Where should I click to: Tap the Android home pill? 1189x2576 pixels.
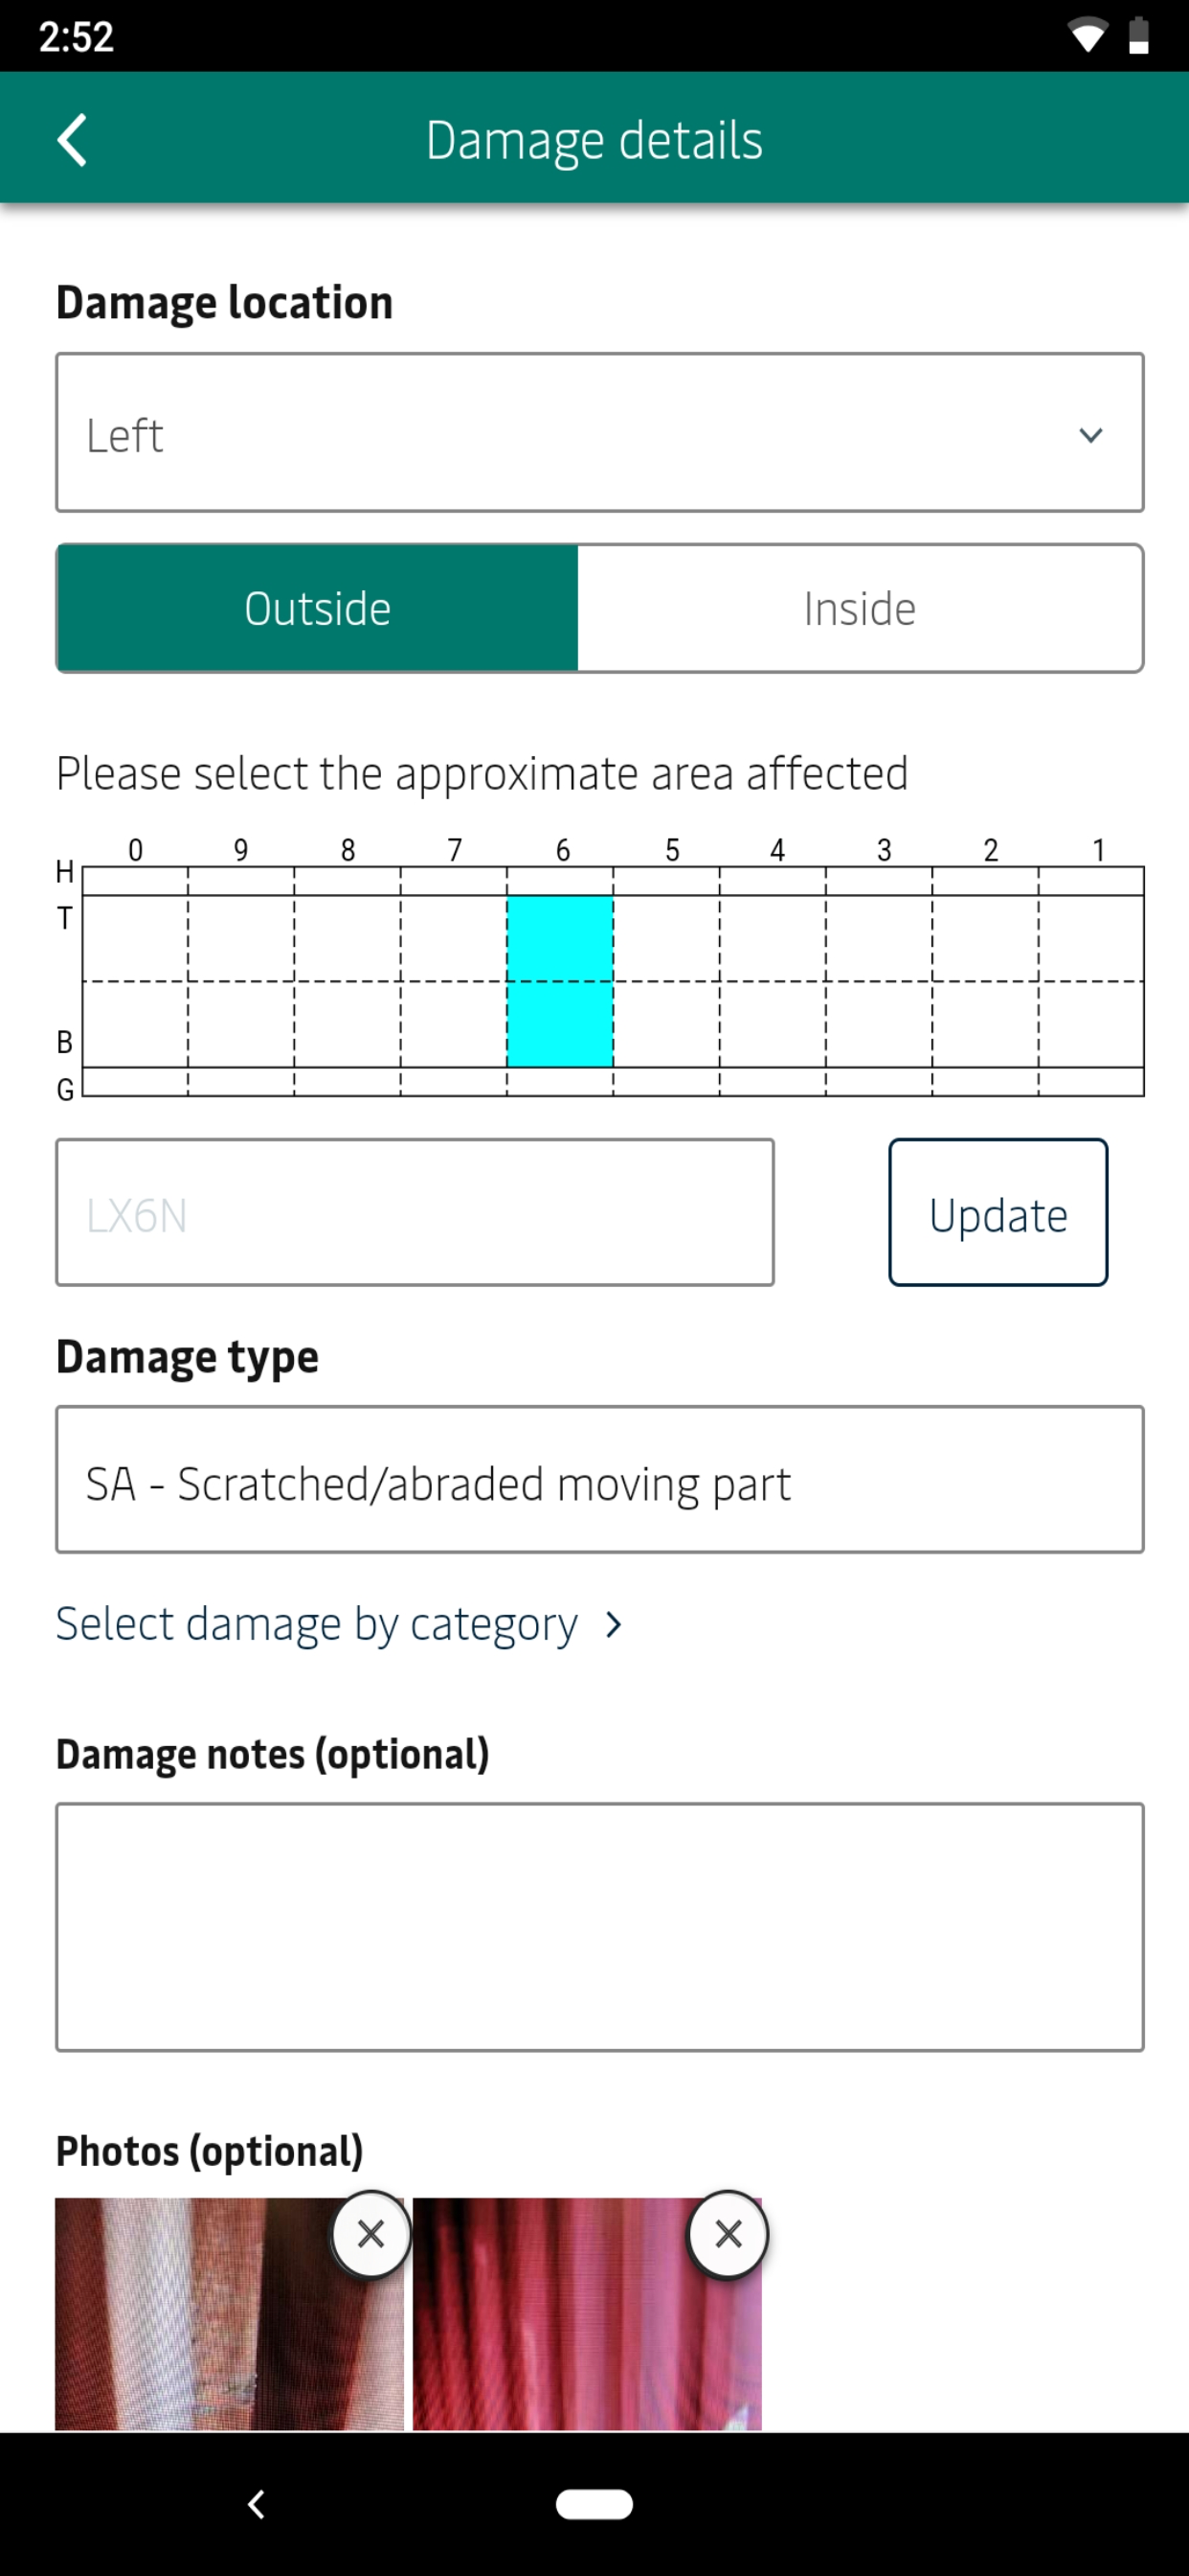tap(594, 2504)
